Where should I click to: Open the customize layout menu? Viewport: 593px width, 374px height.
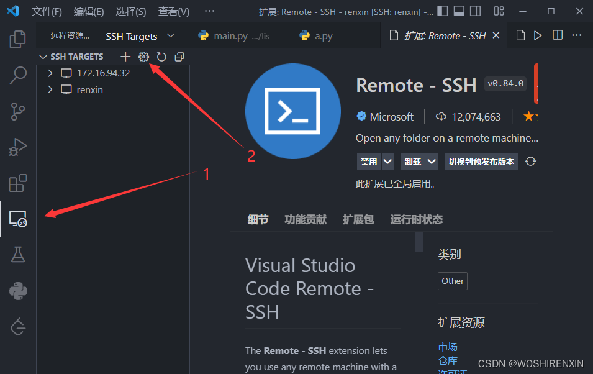pos(499,11)
